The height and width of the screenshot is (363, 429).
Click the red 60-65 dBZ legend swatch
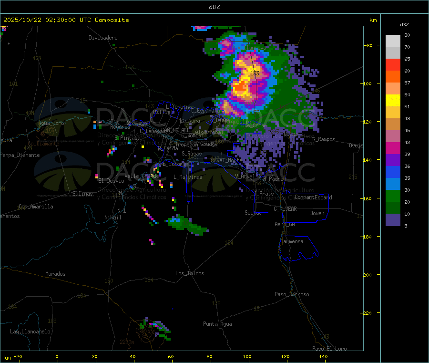point(393,64)
